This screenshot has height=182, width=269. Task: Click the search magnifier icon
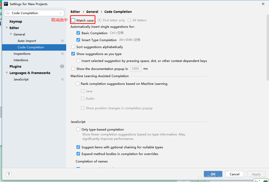(x=7, y=13)
